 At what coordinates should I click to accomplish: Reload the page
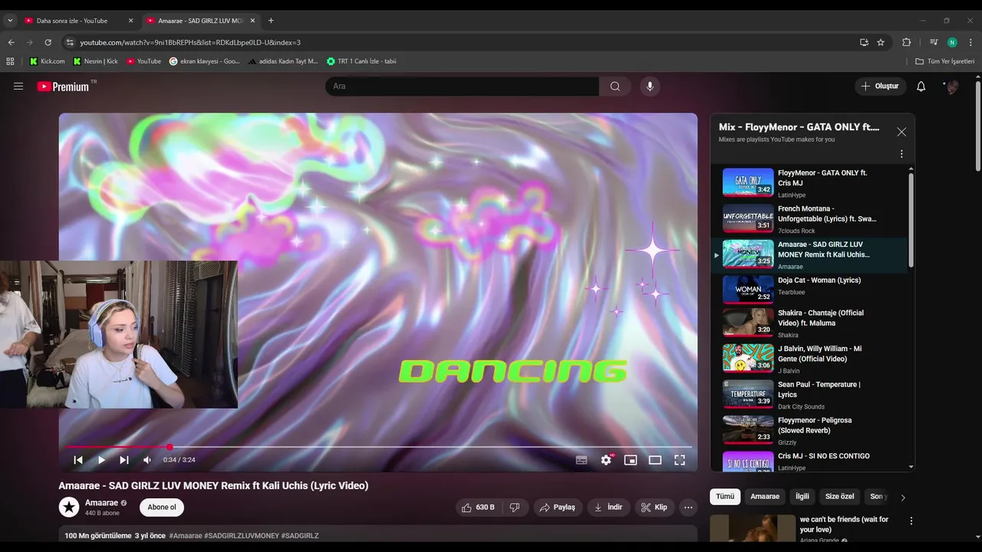tap(48, 42)
